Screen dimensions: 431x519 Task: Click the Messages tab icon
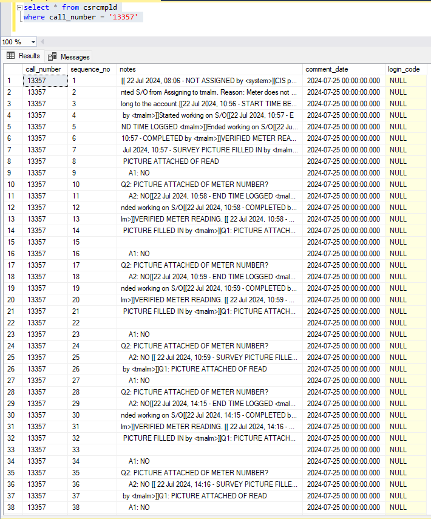52,56
